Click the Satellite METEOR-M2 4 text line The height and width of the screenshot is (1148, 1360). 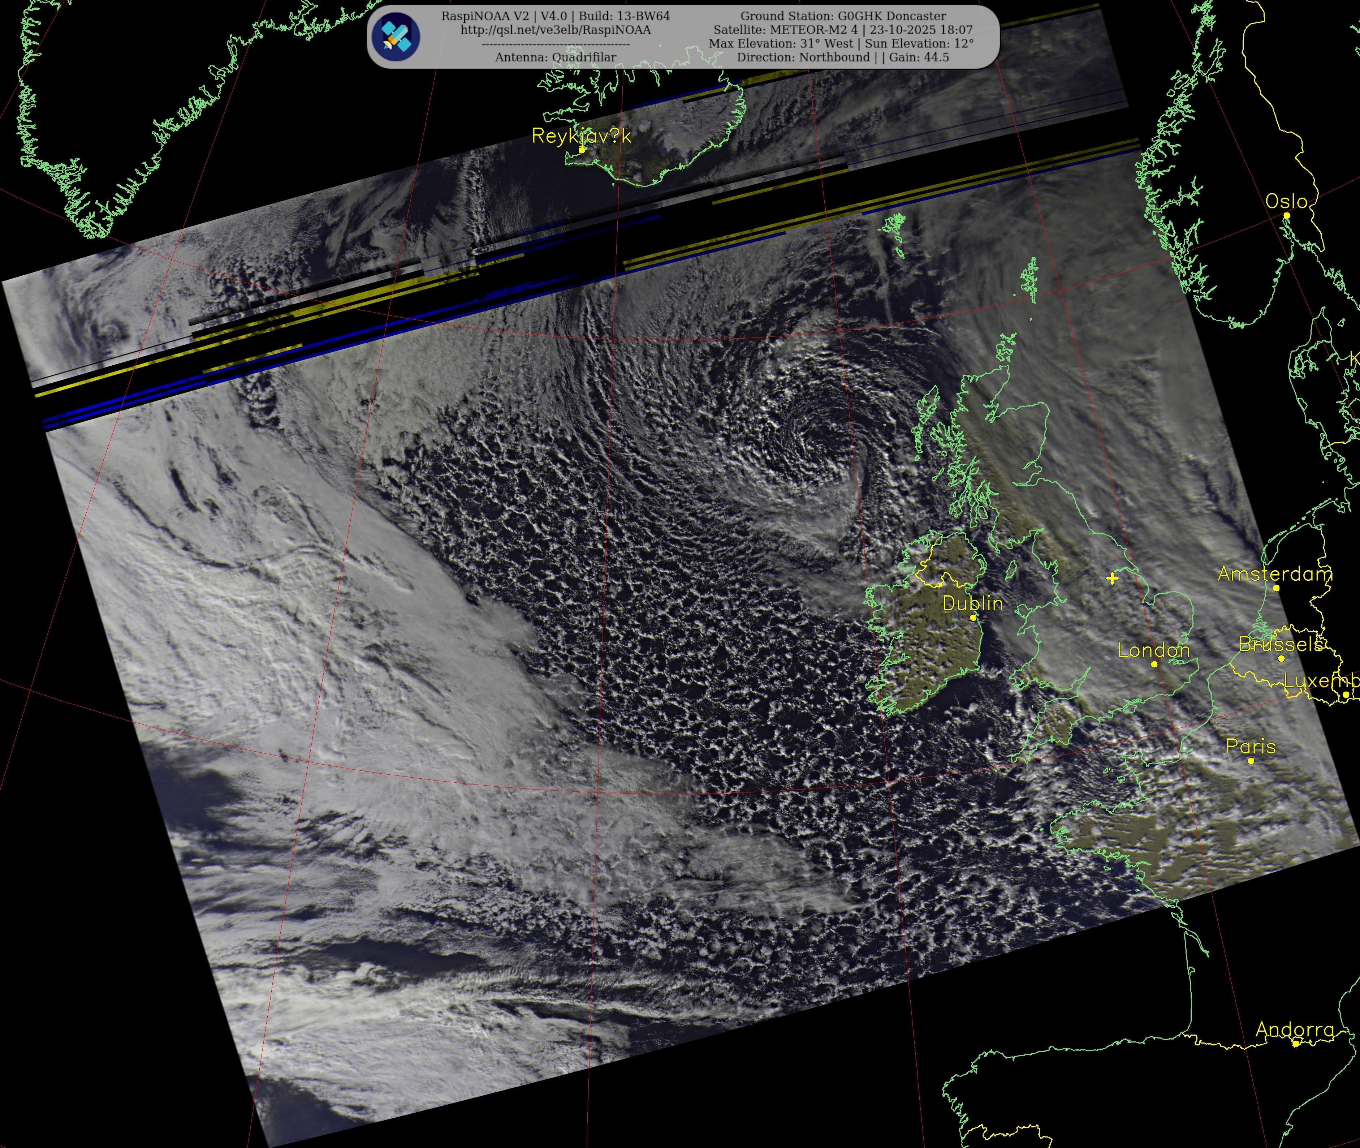point(843,30)
